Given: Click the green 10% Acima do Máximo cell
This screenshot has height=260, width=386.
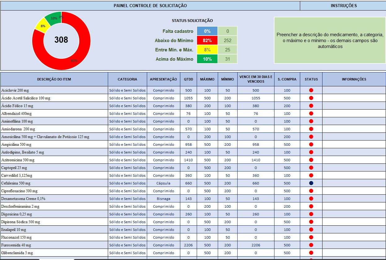Looking at the screenshot, I should (x=207, y=59).
